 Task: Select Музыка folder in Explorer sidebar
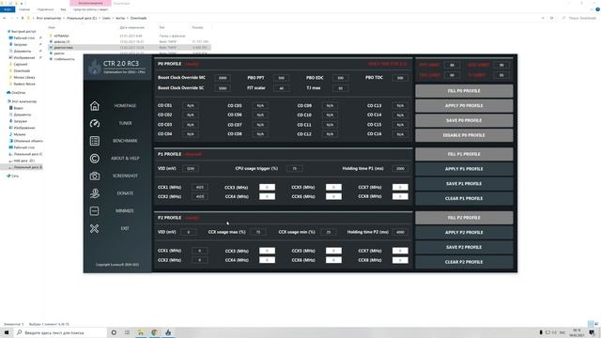click(20, 134)
